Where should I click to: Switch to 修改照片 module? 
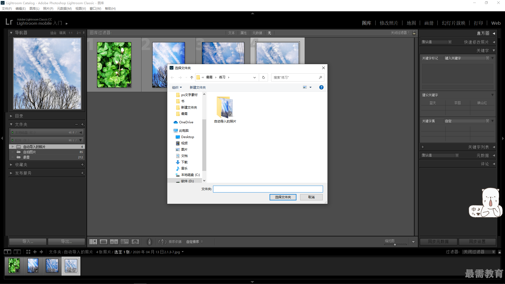(389, 23)
